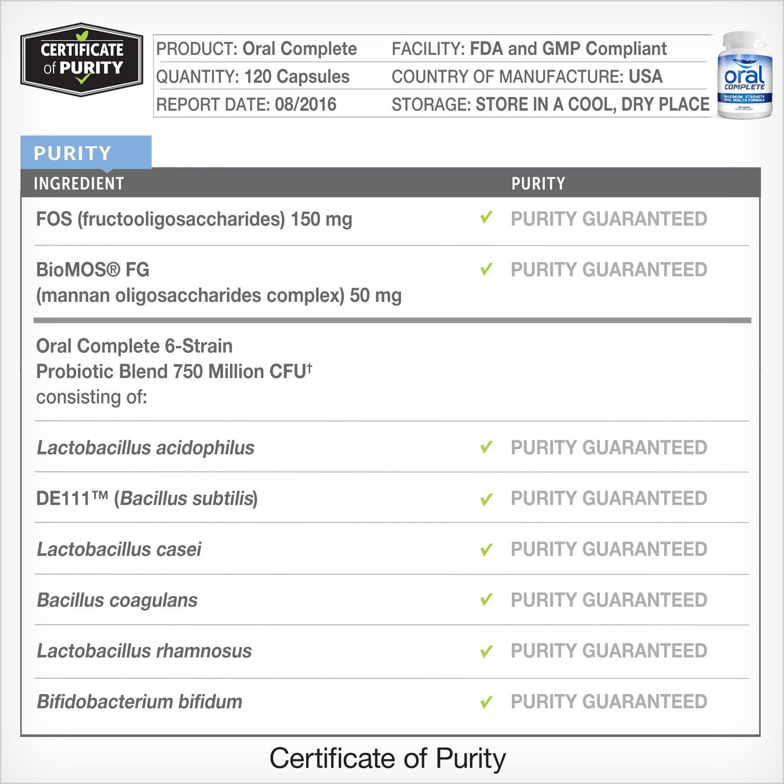This screenshot has width=784, height=784.
Task: Click the Certificate of Purity badge logo
Action: coord(82,60)
